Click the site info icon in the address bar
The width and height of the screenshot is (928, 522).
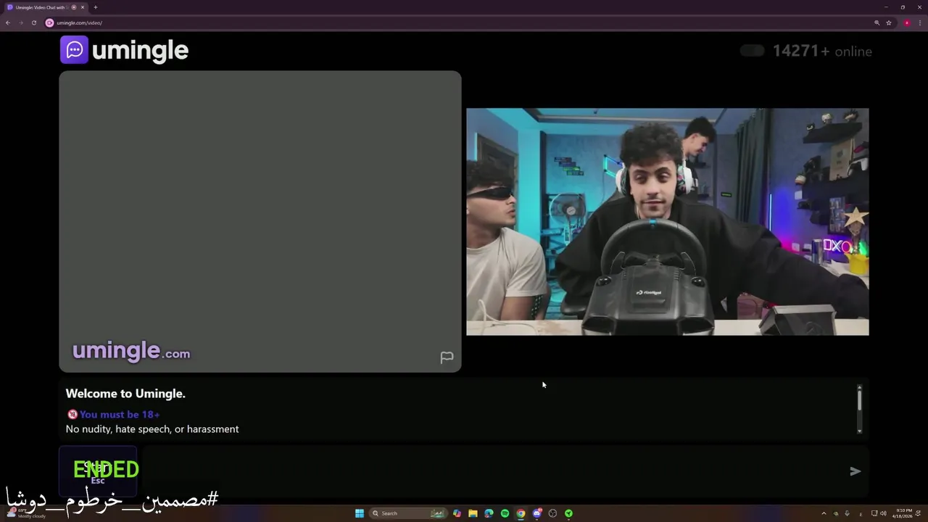click(x=50, y=22)
